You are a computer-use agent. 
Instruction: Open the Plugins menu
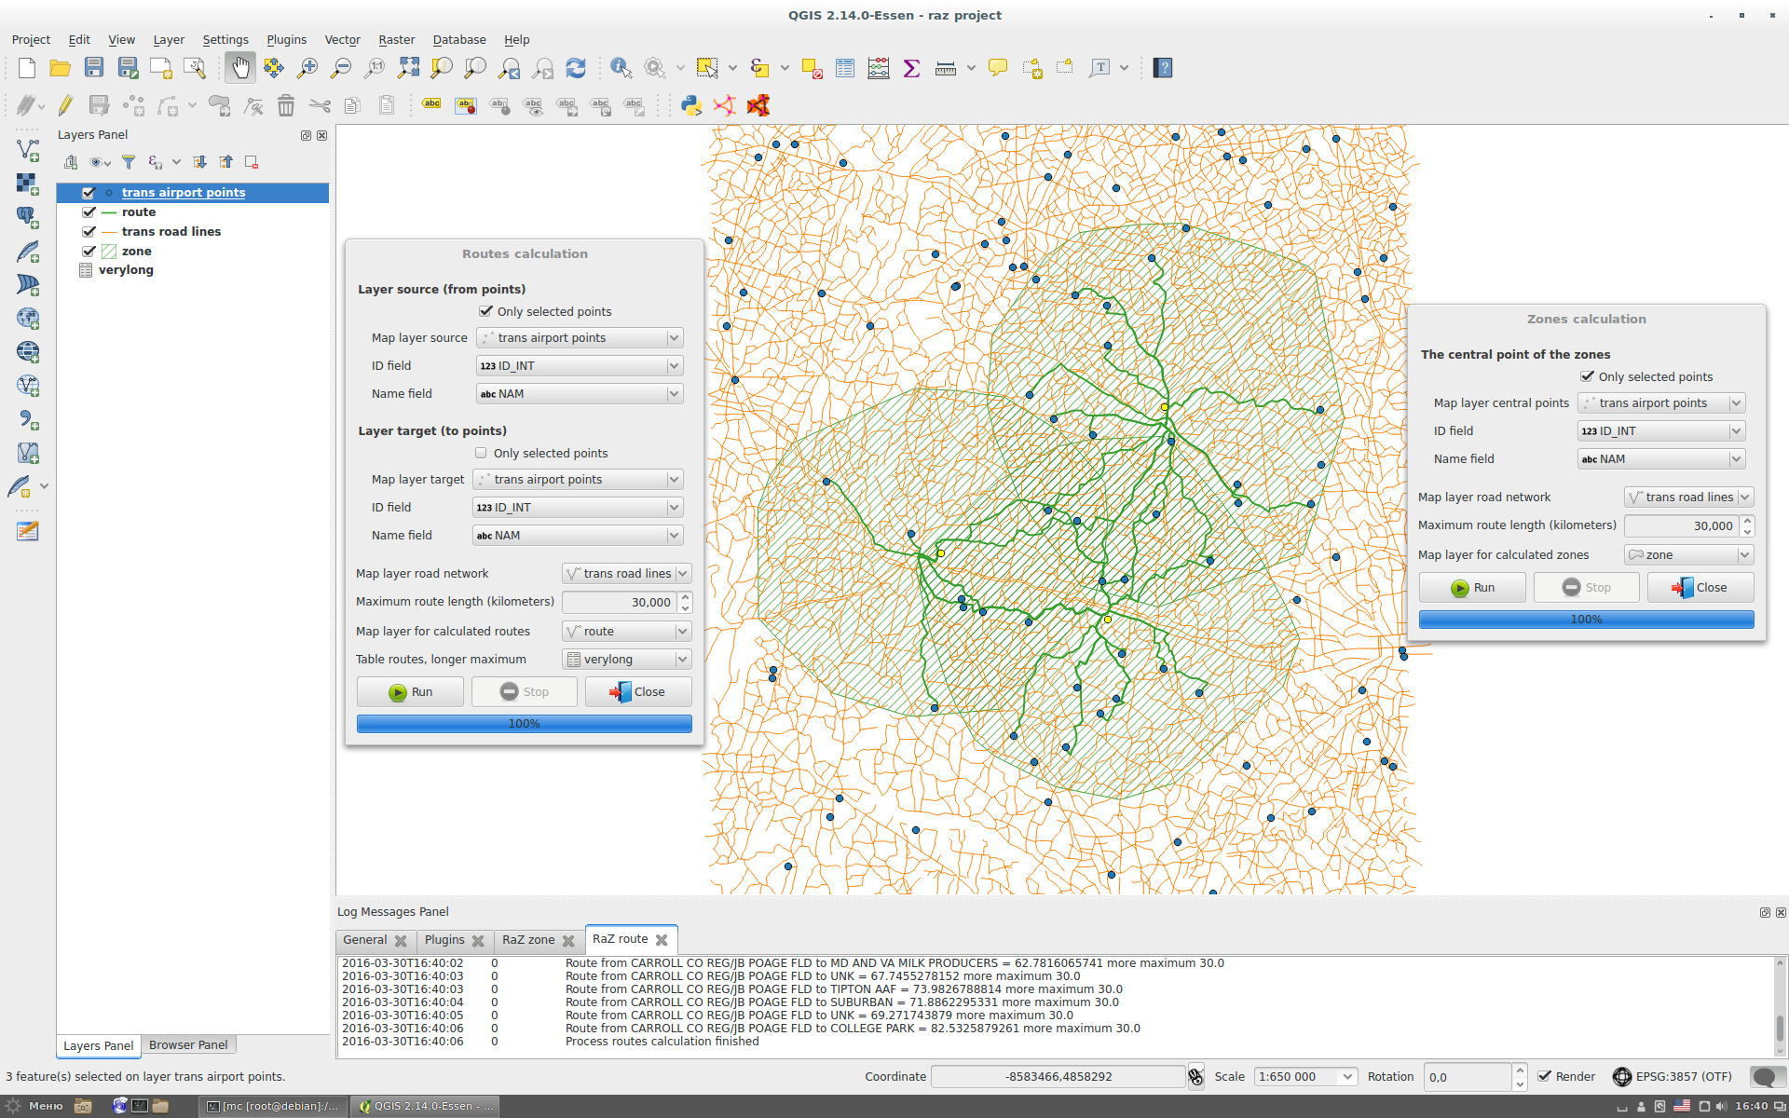click(286, 39)
